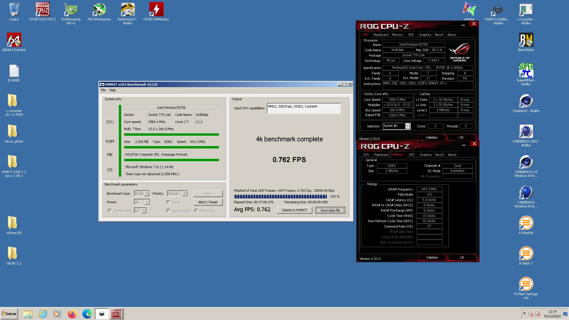Click Timer type not detected field
This screenshot has height=320, width=569.
[152, 174]
